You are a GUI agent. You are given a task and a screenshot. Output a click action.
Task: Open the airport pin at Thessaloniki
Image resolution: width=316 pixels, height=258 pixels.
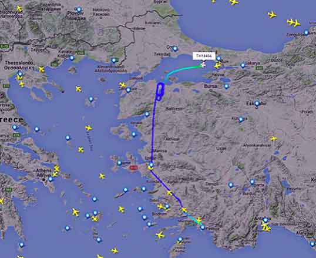click(x=20, y=74)
